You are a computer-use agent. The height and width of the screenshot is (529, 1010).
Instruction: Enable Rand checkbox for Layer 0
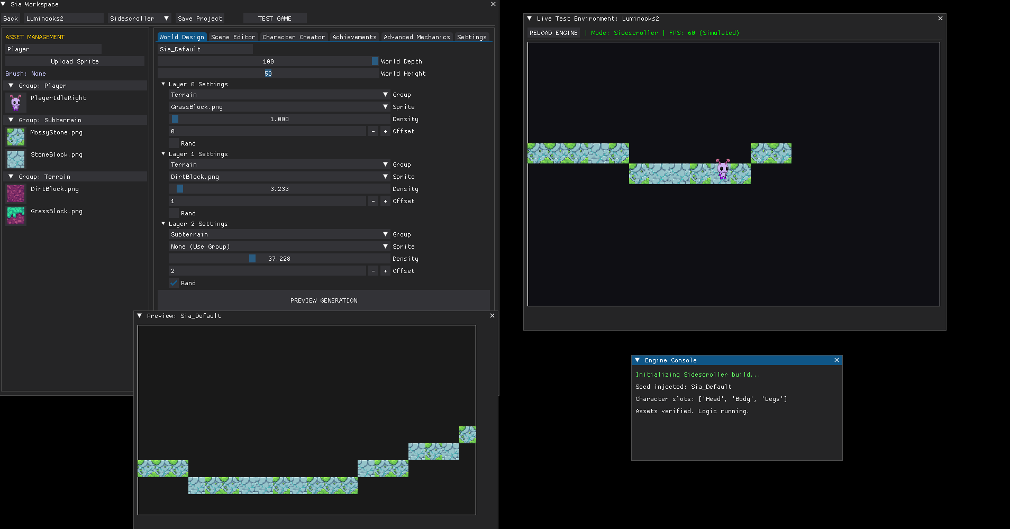point(174,143)
